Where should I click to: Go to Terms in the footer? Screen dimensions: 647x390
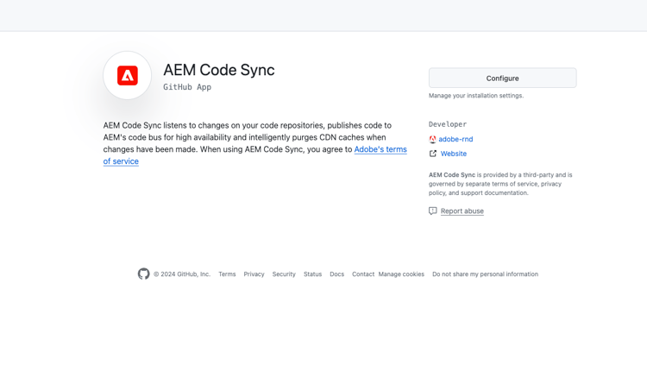tap(227, 274)
